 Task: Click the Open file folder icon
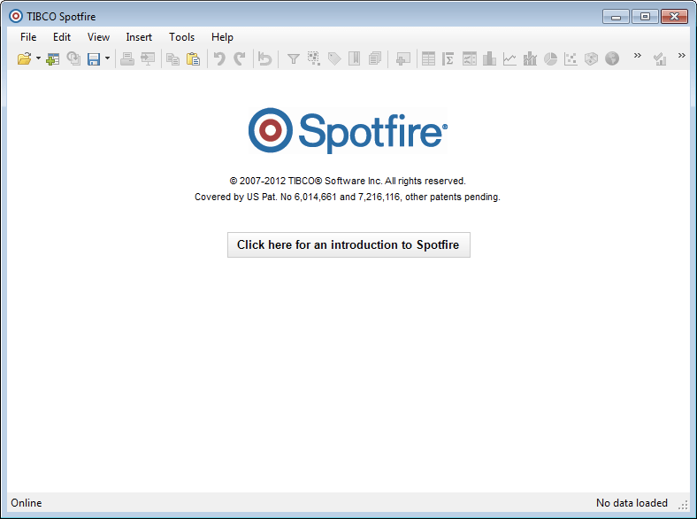(25, 58)
